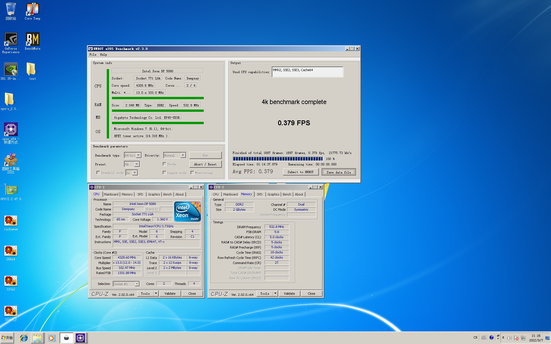Switch to Memory tab in left CPU-Z

127,194
